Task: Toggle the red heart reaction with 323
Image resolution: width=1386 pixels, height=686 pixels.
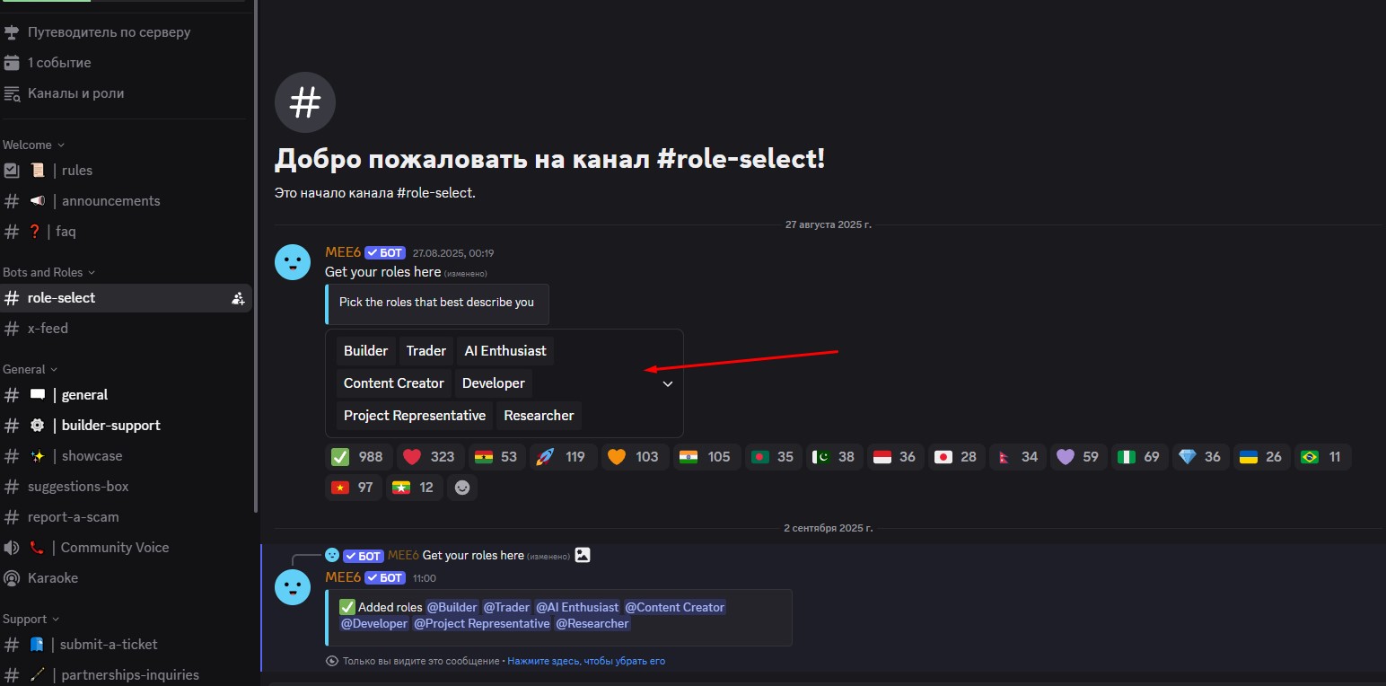Action: coord(429,457)
